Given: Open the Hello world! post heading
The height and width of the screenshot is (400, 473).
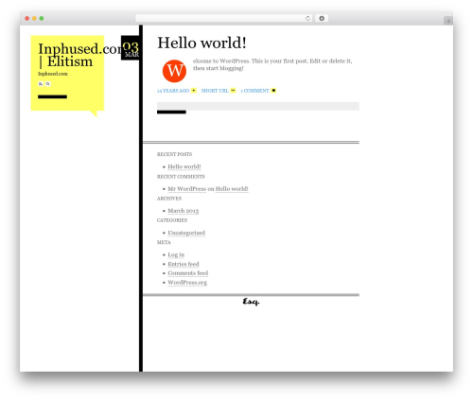Looking at the screenshot, I should (201, 43).
